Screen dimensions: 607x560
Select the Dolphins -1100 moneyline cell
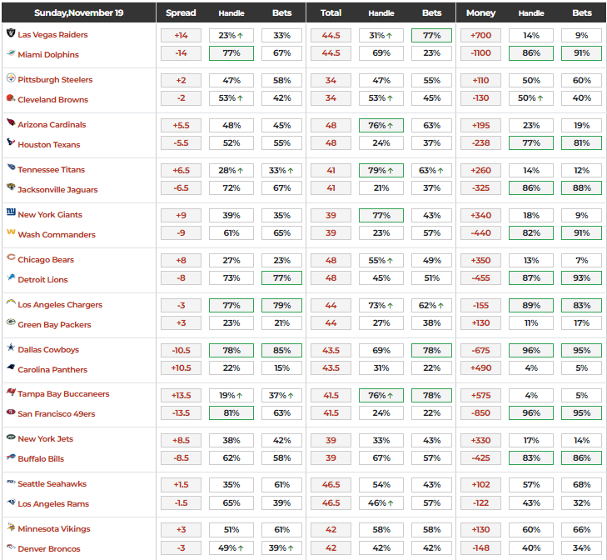click(480, 53)
